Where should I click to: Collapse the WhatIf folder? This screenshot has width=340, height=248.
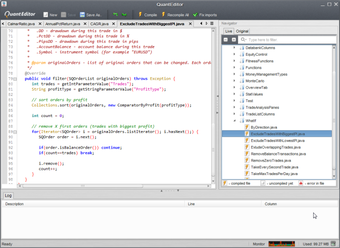[234, 120]
